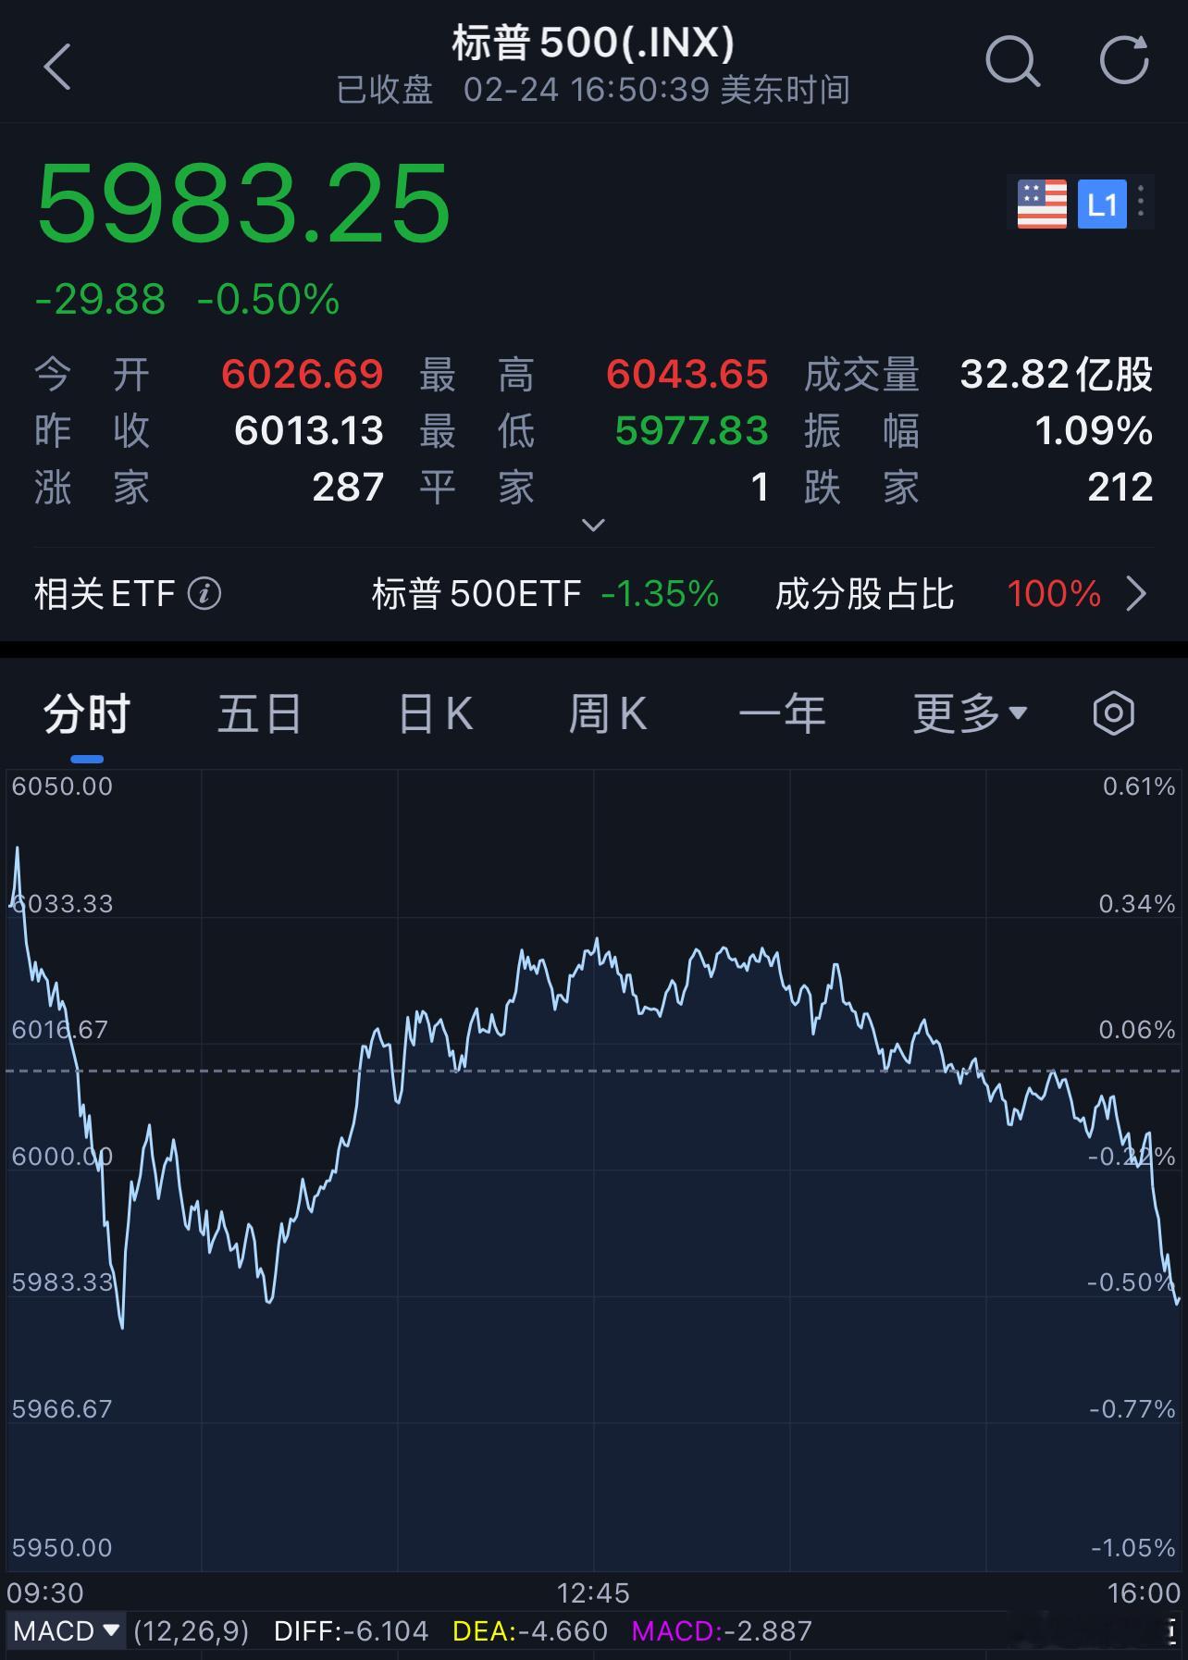Tap the 平家 count 1
This screenshot has width=1188, height=1660.
click(760, 487)
